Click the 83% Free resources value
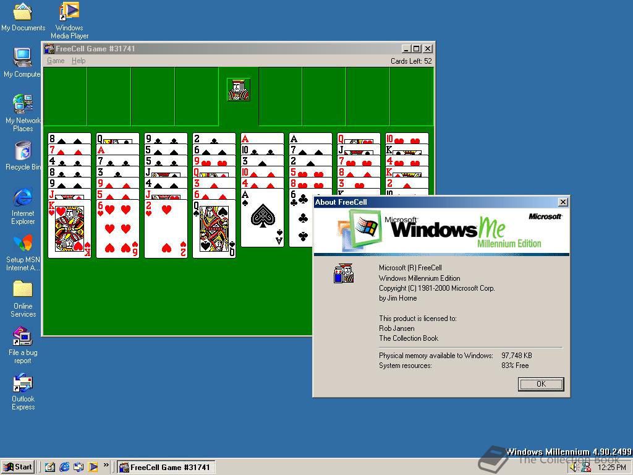The height and width of the screenshot is (475, 633). (x=515, y=366)
